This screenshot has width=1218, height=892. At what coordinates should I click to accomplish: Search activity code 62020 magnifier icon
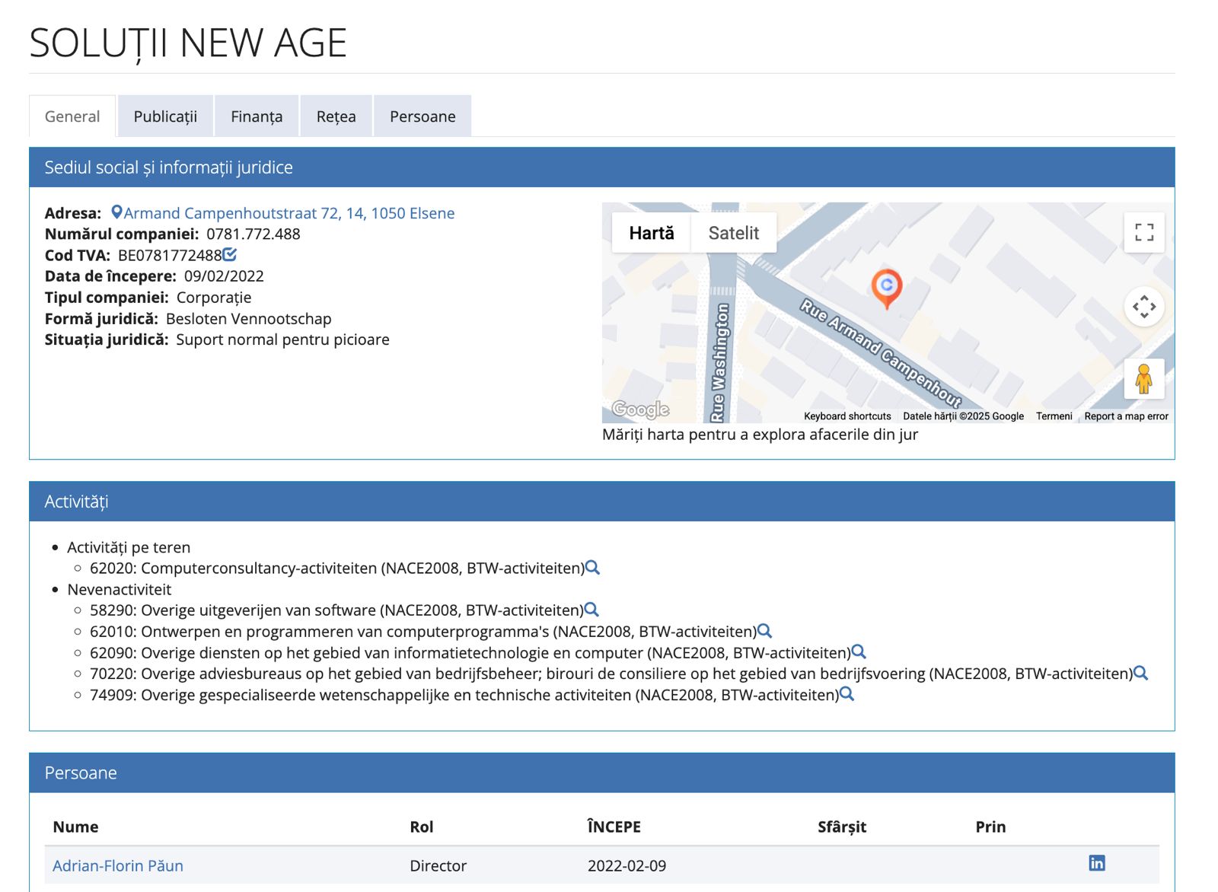click(x=592, y=568)
